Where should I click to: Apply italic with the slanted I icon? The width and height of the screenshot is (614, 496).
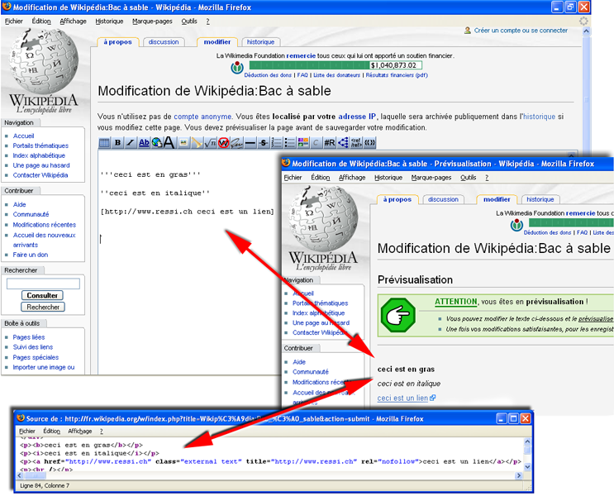coord(131,143)
